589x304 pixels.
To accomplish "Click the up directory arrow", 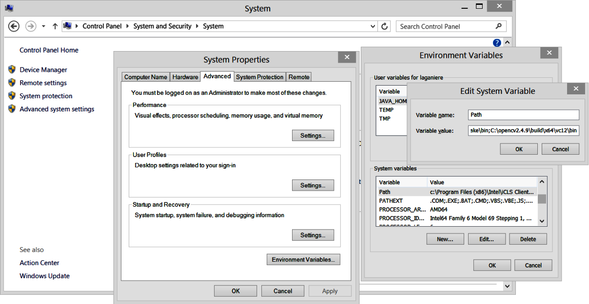I will [55, 26].
